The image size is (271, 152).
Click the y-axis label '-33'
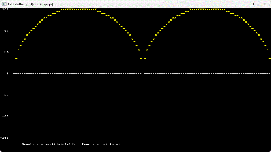point(5,95)
